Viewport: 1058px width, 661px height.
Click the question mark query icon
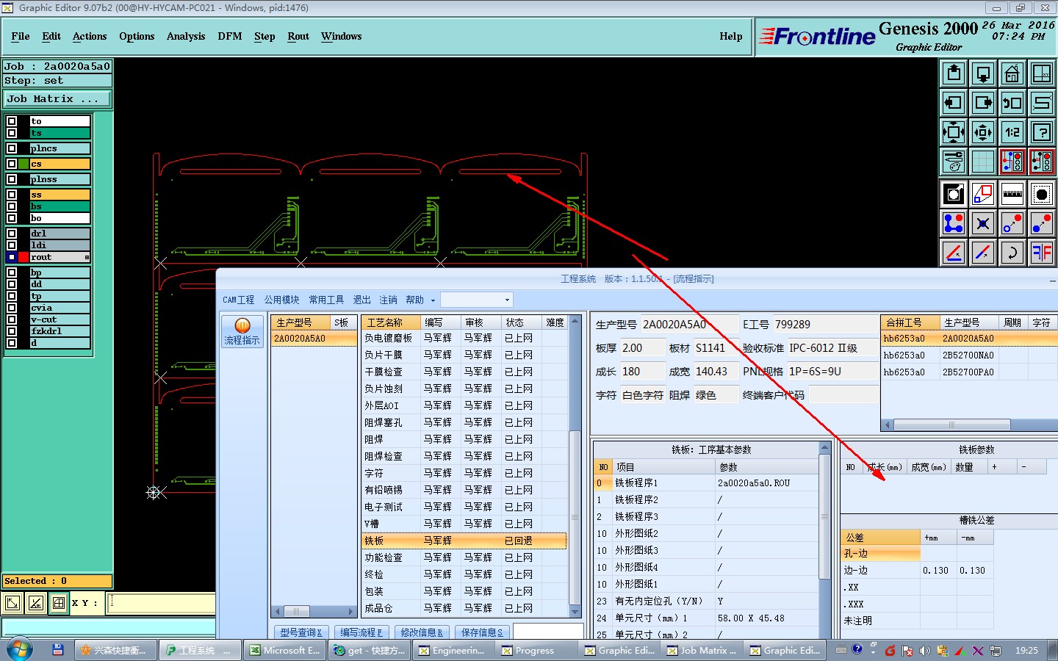pyautogui.click(x=1042, y=132)
